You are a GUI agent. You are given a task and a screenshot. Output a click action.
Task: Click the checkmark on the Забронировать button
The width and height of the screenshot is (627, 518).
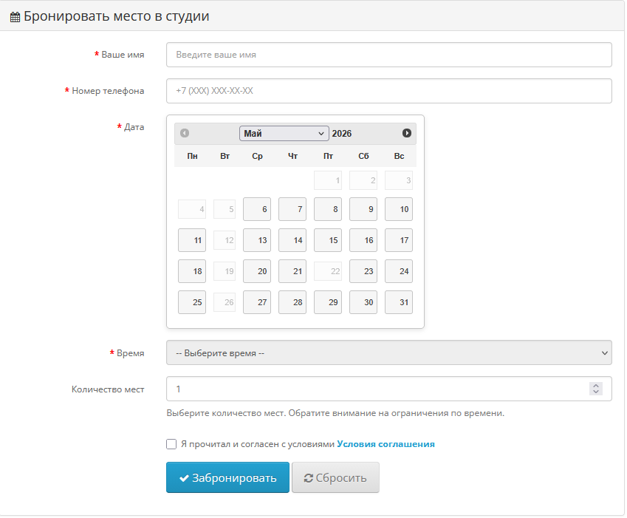tap(184, 478)
